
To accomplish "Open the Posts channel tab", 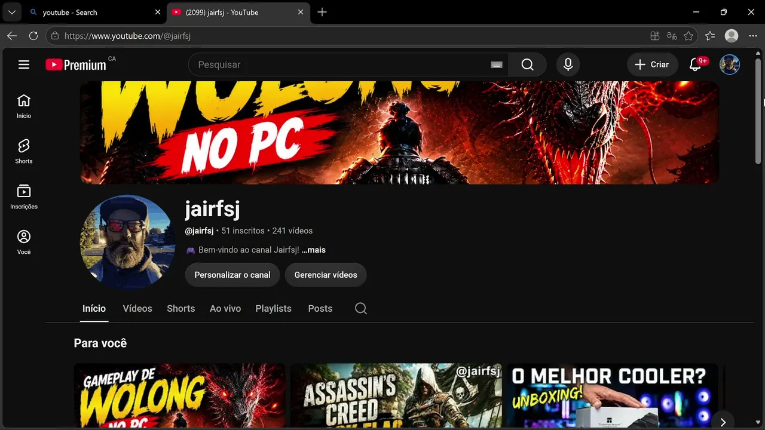I will (320, 308).
